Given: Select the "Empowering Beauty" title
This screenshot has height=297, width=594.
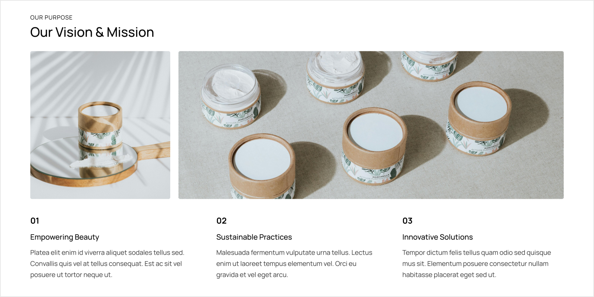Looking at the screenshot, I should click(x=65, y=237).
